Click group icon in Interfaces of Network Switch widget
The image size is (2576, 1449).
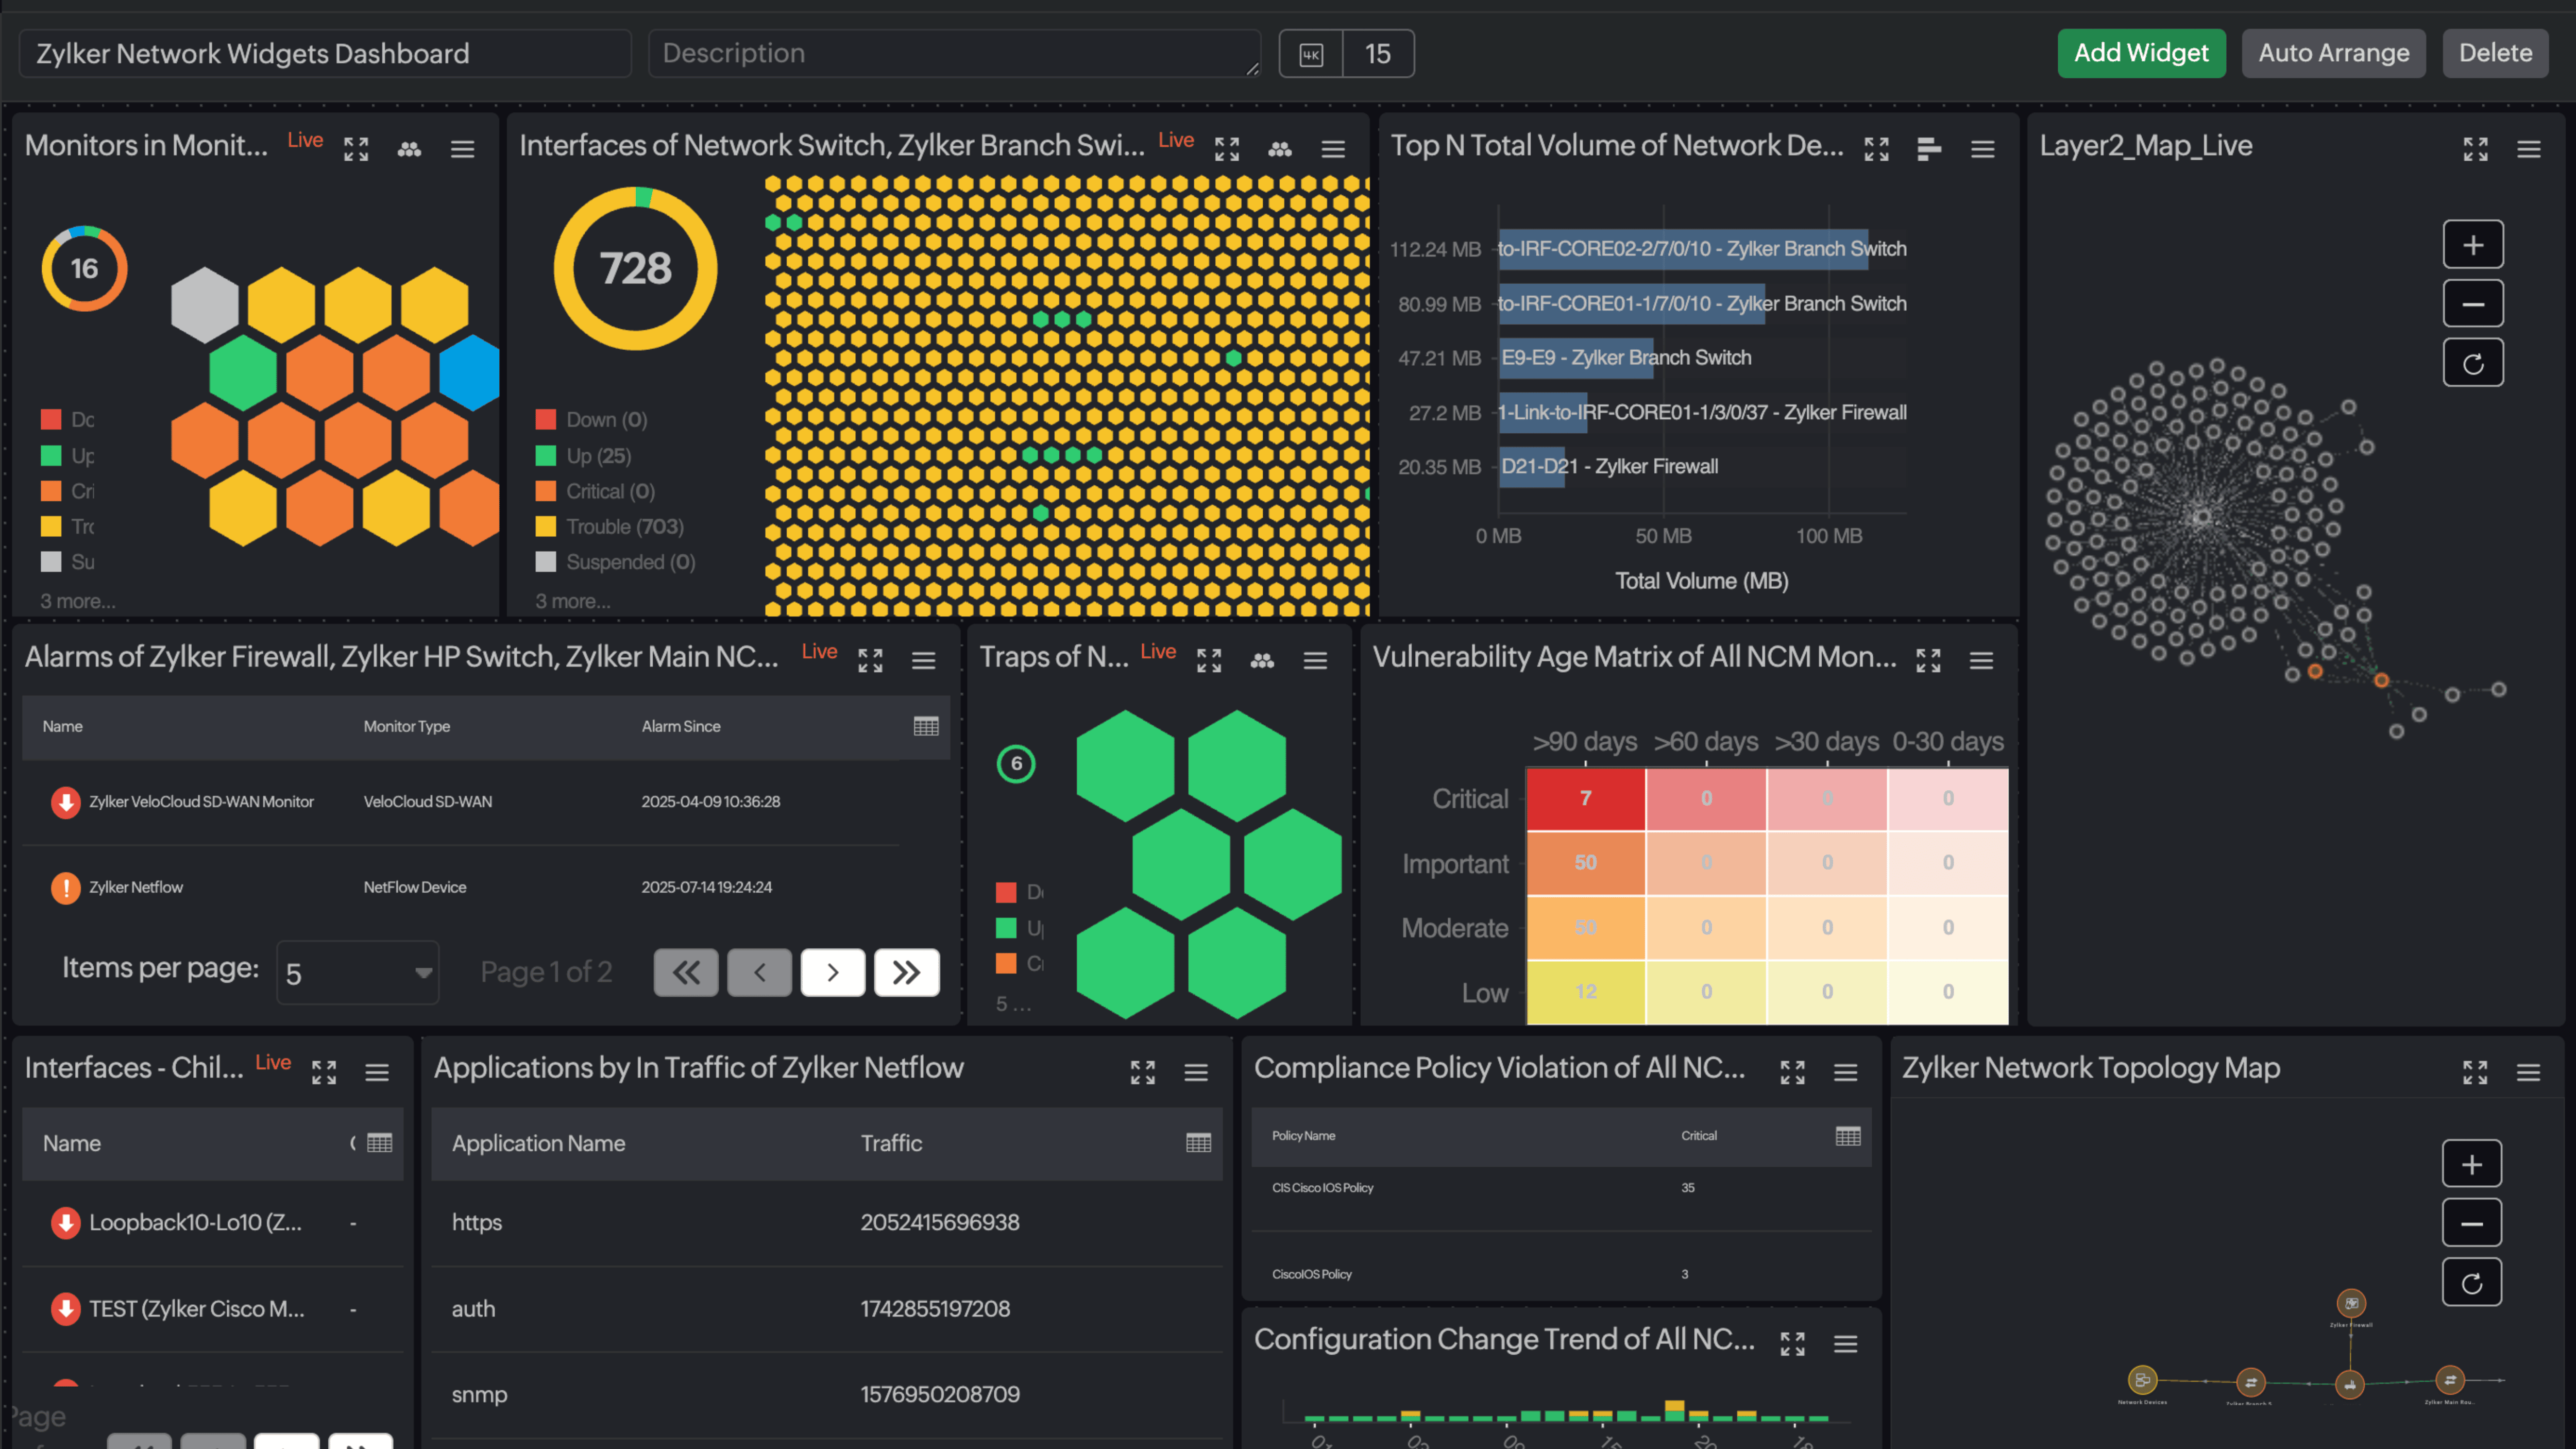pos(1280,149)
